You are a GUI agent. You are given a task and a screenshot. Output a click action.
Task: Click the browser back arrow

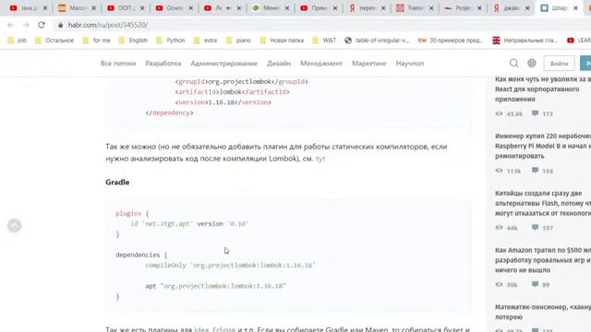coord(10,25)
